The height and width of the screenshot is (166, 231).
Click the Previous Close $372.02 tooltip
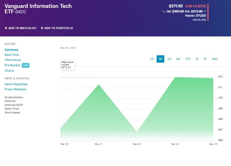[67, 65]
